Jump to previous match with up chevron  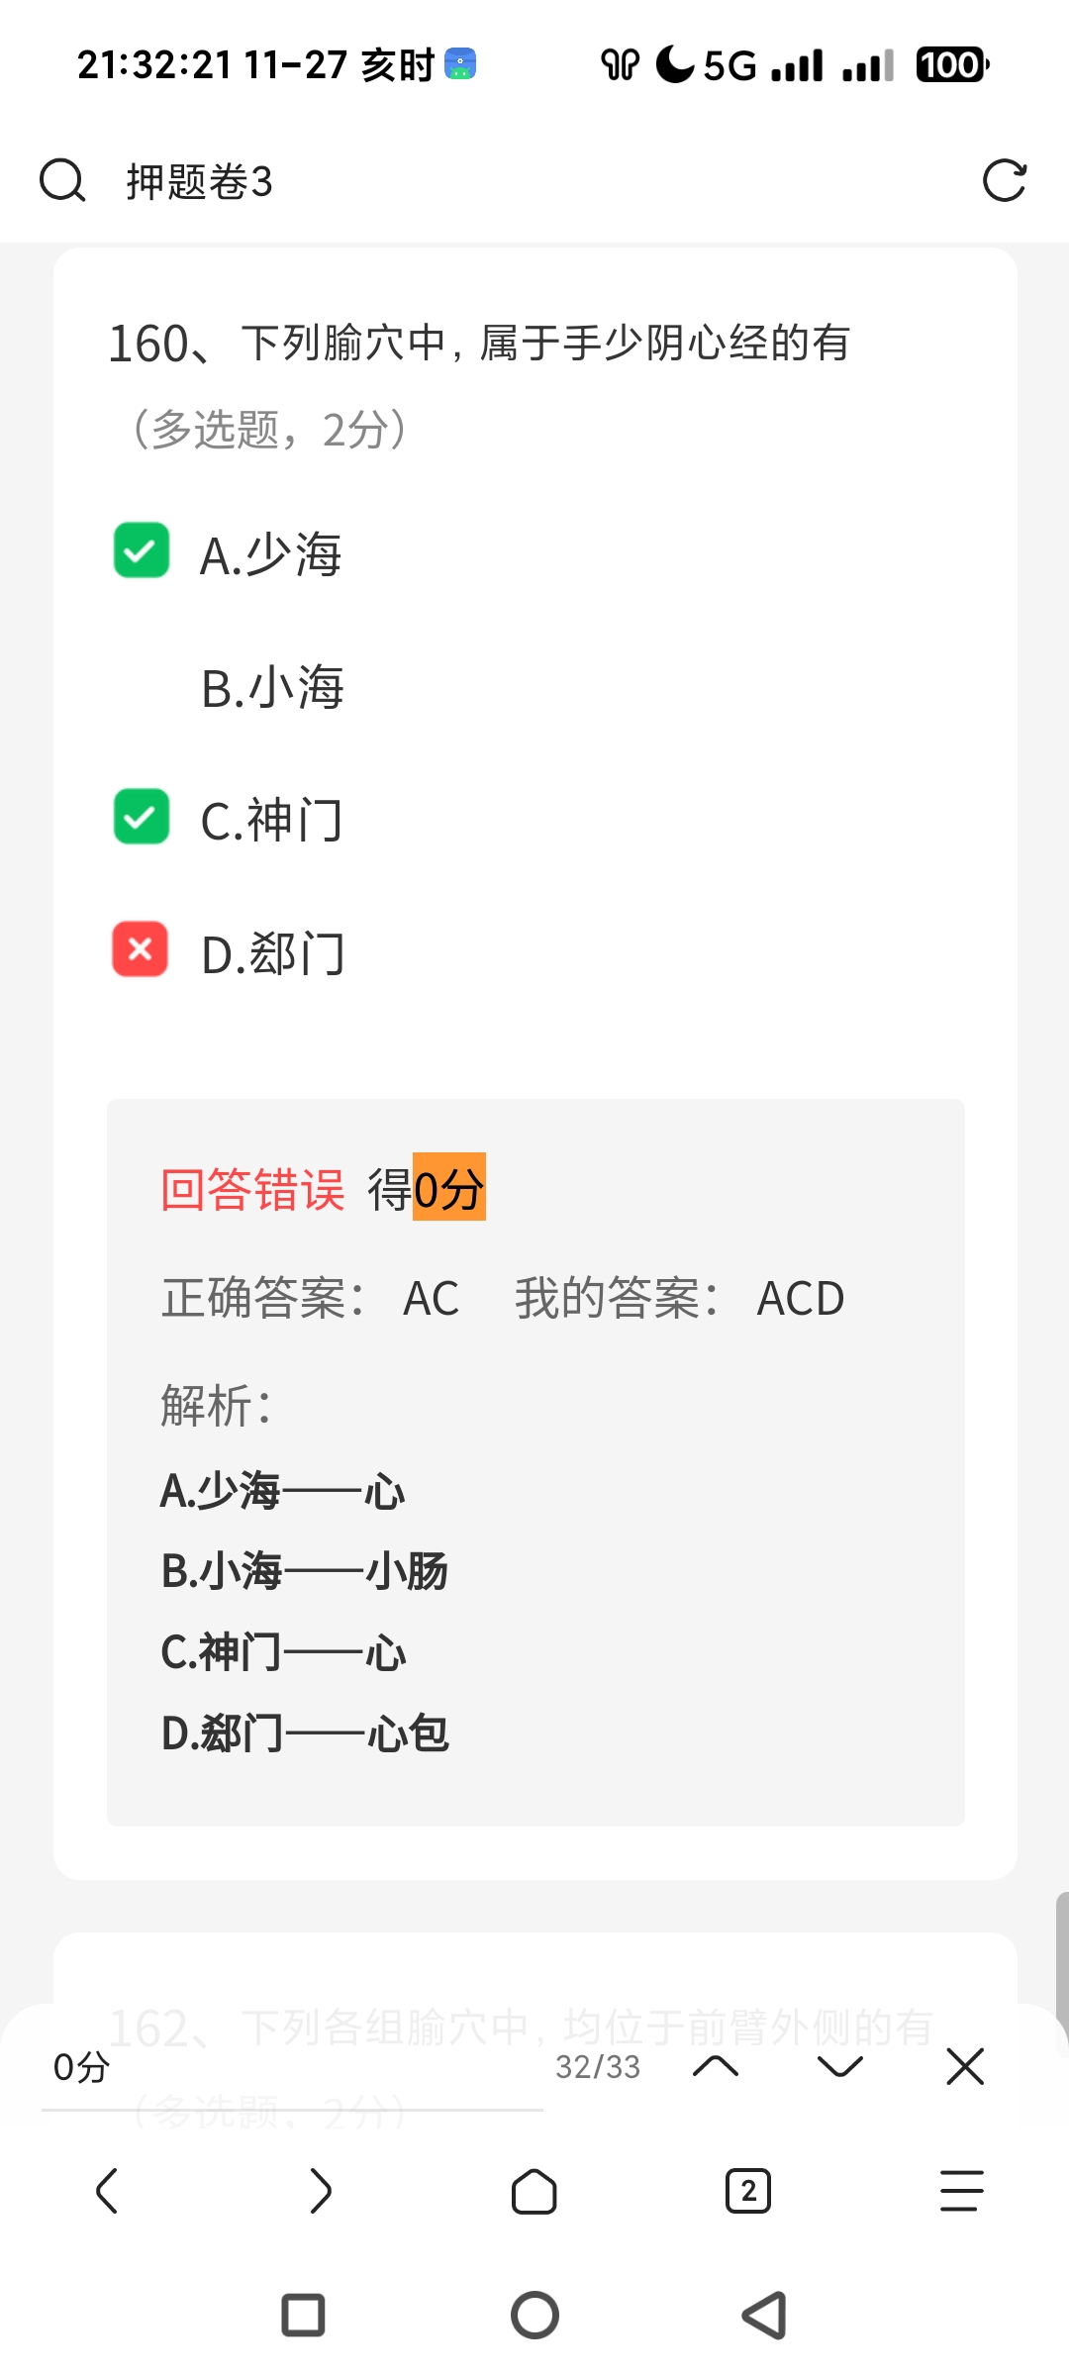[716, 2067]
